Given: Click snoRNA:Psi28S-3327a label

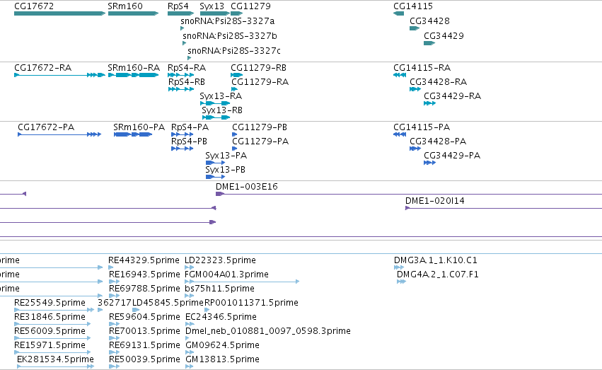Looking at the screenshot, I should pyautogui.click(x=228, y=21).
